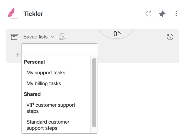Show the history clock icon

pyautogui.click(x=170, y=37)
